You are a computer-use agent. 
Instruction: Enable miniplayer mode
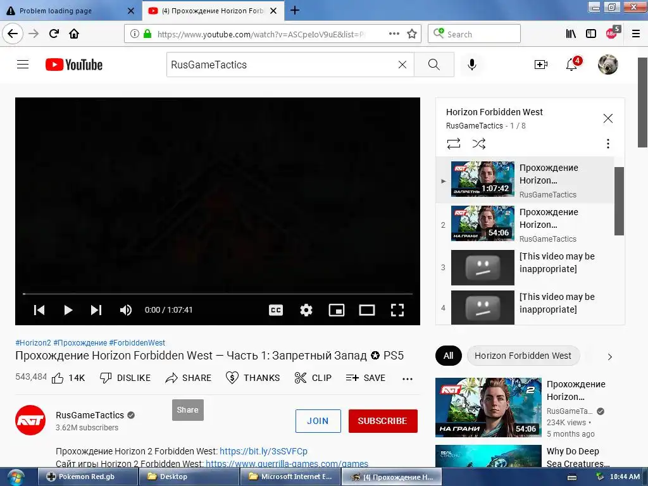[x=337, y=310]
